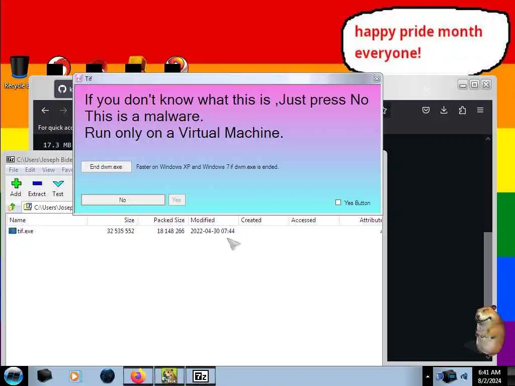Open the media player taskbar icon

click(x=75, y=376)
